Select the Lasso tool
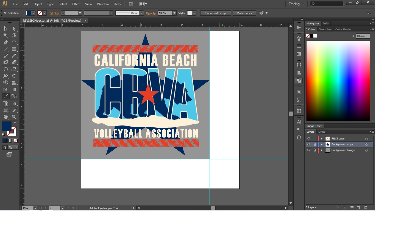 tap(14, 35)
